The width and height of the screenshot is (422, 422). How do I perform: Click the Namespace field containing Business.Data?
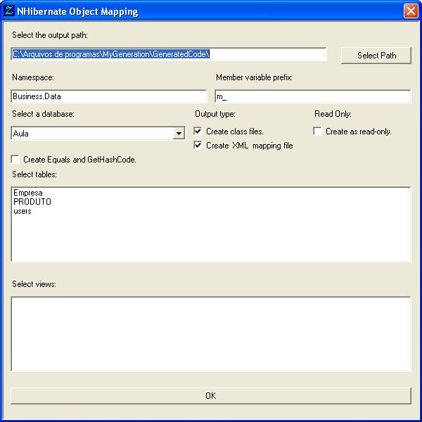click(109, 96)
